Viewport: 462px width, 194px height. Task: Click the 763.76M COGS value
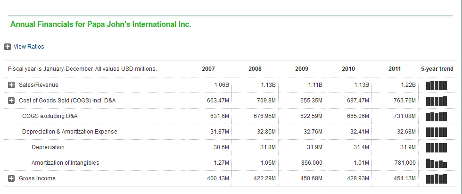pyautogui.click(x=405, y=101)
